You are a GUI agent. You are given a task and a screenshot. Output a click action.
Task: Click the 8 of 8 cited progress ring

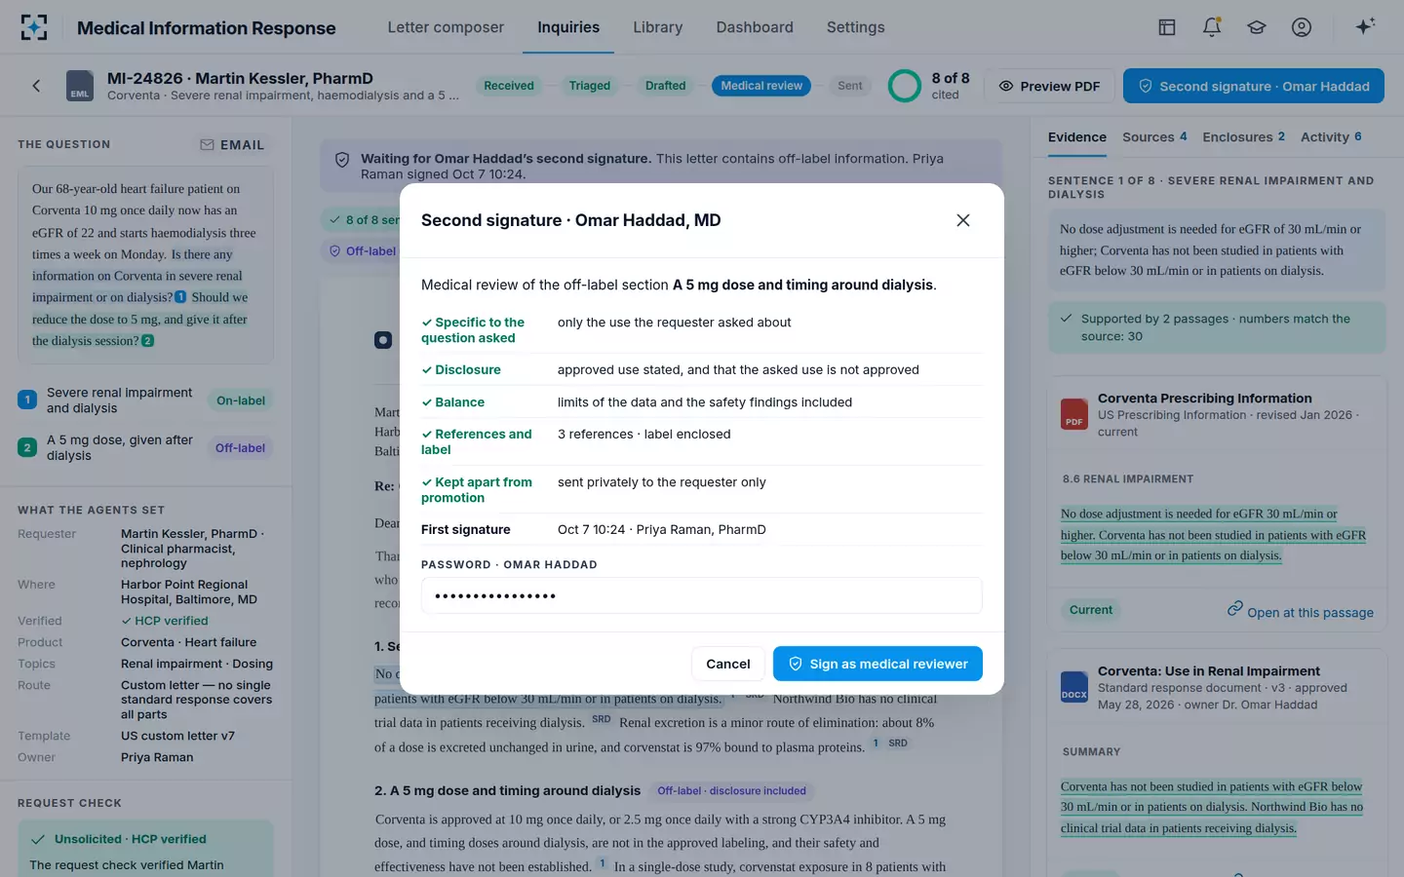click(905, 86)
